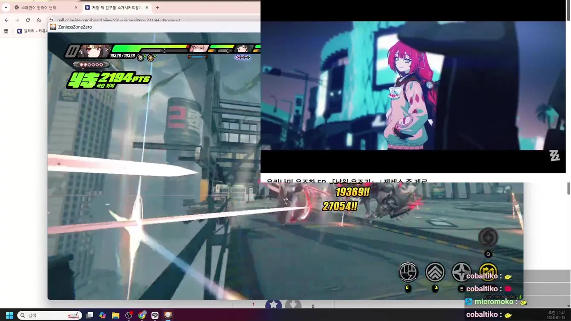This screenshot has height=321, width=571.
Task: Open the clock and date panel
Action: tap(556, 315)
